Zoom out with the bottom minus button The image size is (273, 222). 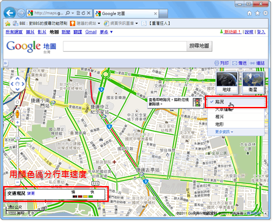point(17,182)
